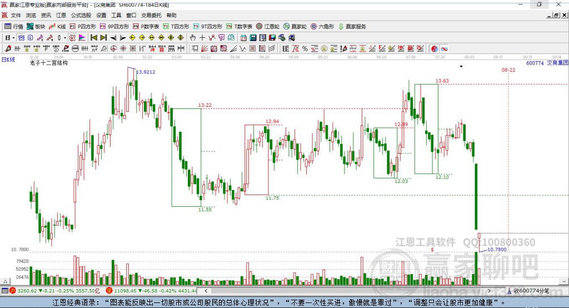Click the 深 index 11098.45 status entry
The width and height of the screenshot is (569, 308).
coord(151,291)
